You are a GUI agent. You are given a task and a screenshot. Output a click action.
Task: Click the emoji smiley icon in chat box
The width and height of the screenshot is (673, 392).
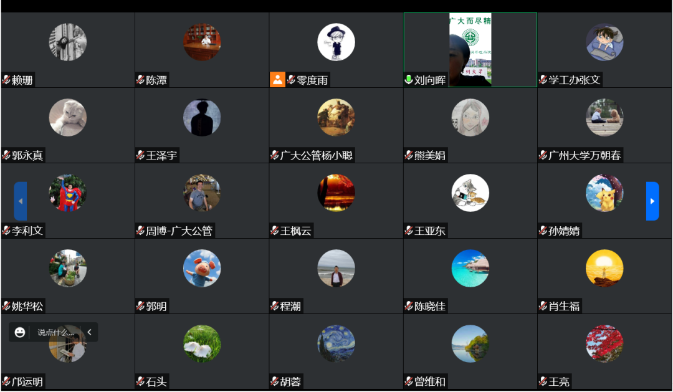20,332
